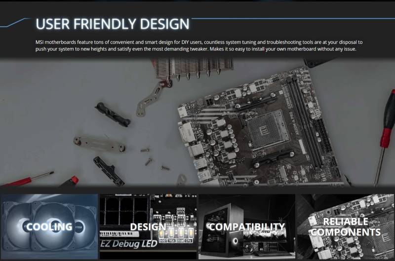Image resolution: width=395 pixels, height=261 pixels.
Task: Open the COOLING feature tile
Action: [49, 227]
